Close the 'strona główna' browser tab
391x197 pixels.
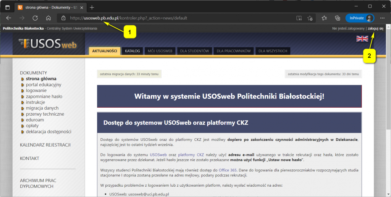coord(82,8)
